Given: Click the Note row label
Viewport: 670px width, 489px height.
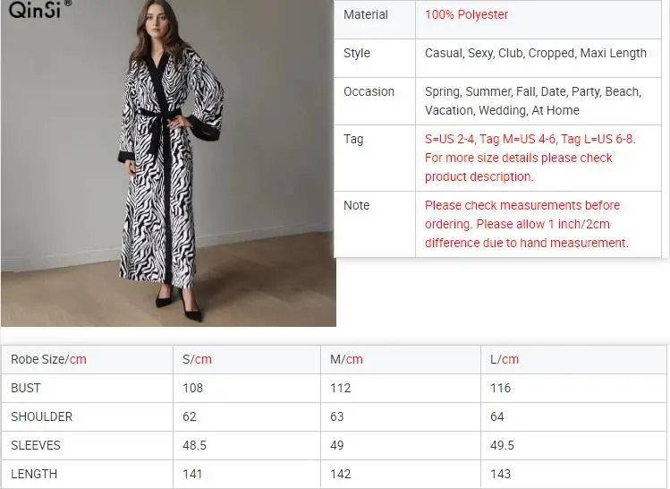Looking at the screenshot, I should [x=356, y=205].
